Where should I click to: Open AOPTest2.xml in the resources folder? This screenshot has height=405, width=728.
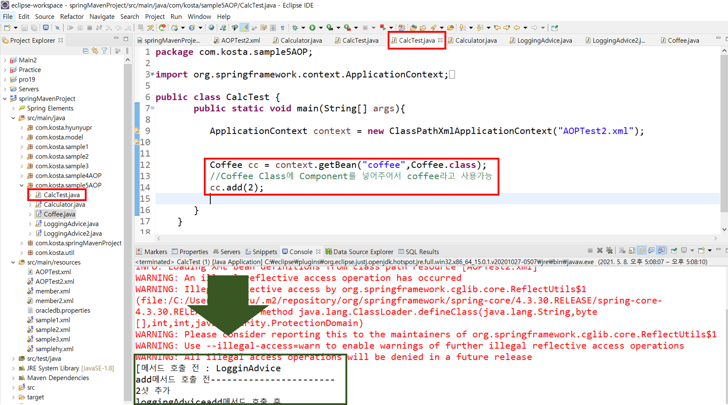tap(55, 282)
